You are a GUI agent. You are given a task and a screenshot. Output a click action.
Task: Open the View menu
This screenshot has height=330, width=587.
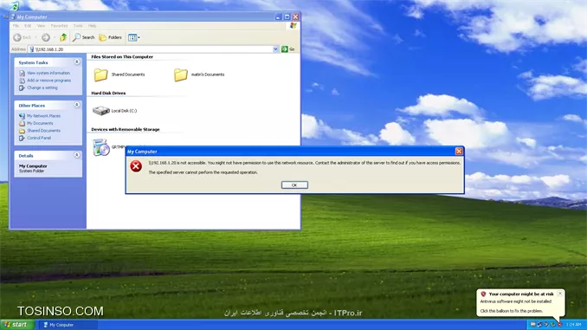coord(41,26)
